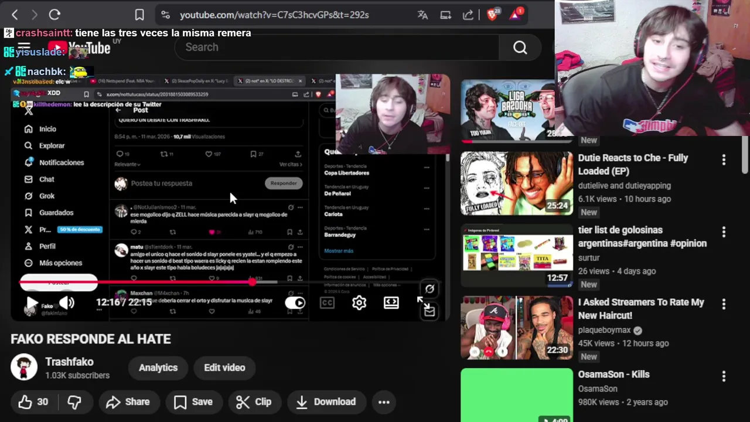
Task: Open the three-dot more actions under video
Action: [x=384, y=402]
